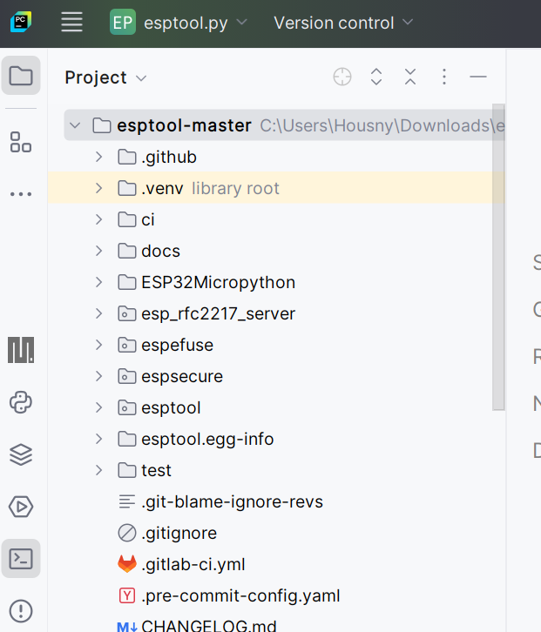Collapse the esptool-master root node
Viewport: 541px width, 632px height.
coord(75,125)
